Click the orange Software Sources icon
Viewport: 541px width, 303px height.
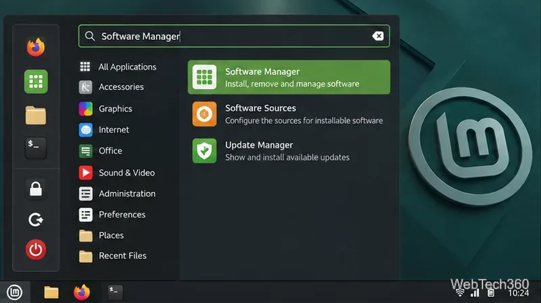coord(204,114)
